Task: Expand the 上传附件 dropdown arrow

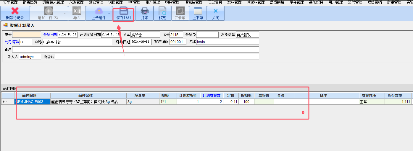Action: click(x=109, y=14)
